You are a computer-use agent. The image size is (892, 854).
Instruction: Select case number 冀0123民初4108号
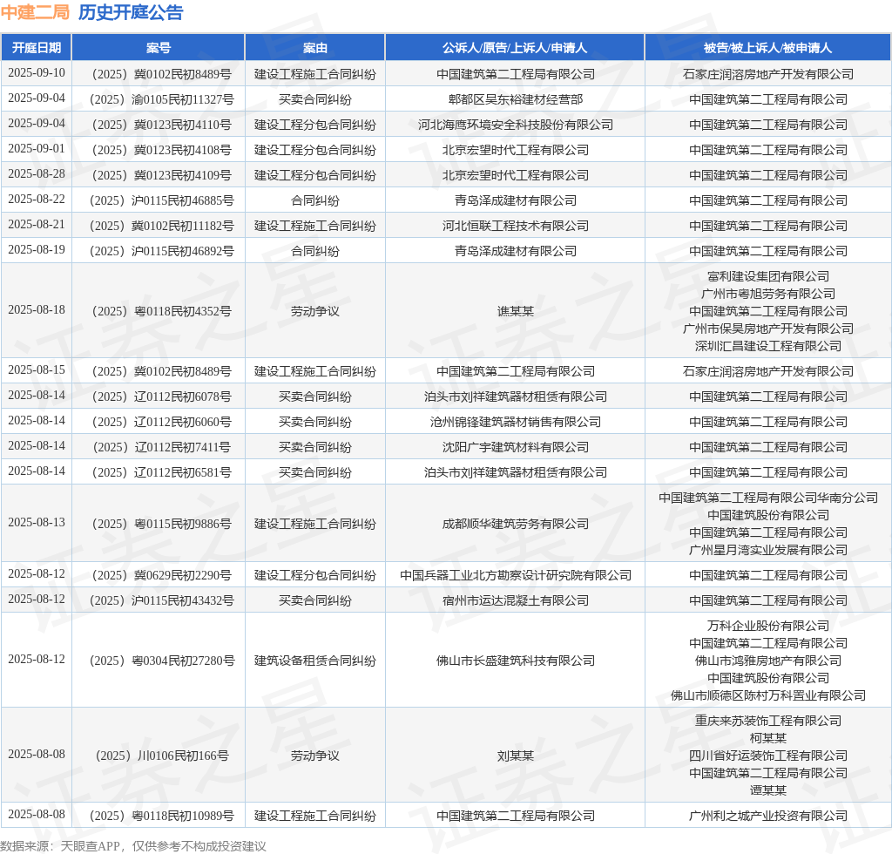pos(161,150)
